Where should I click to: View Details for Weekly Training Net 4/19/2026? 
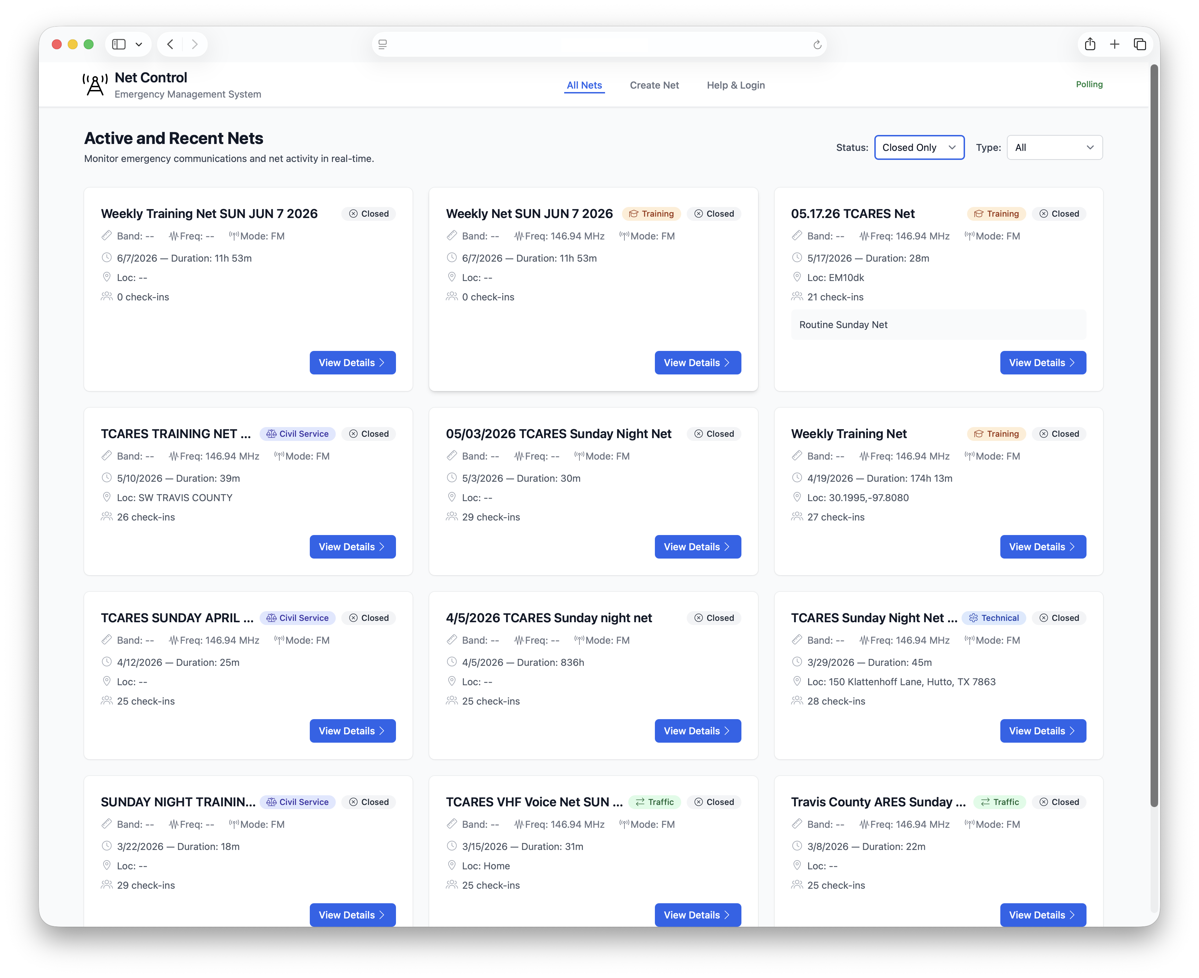[1043, 546]
